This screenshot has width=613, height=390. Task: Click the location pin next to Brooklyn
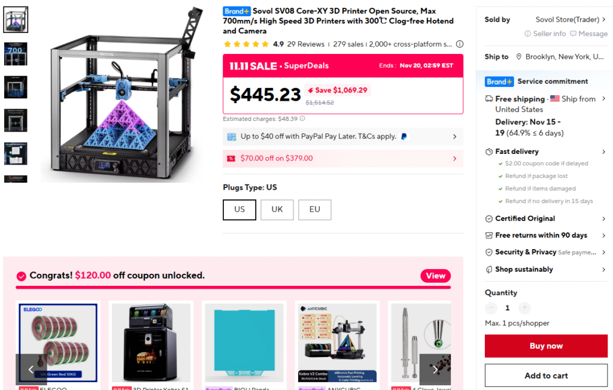coord(519,57)
